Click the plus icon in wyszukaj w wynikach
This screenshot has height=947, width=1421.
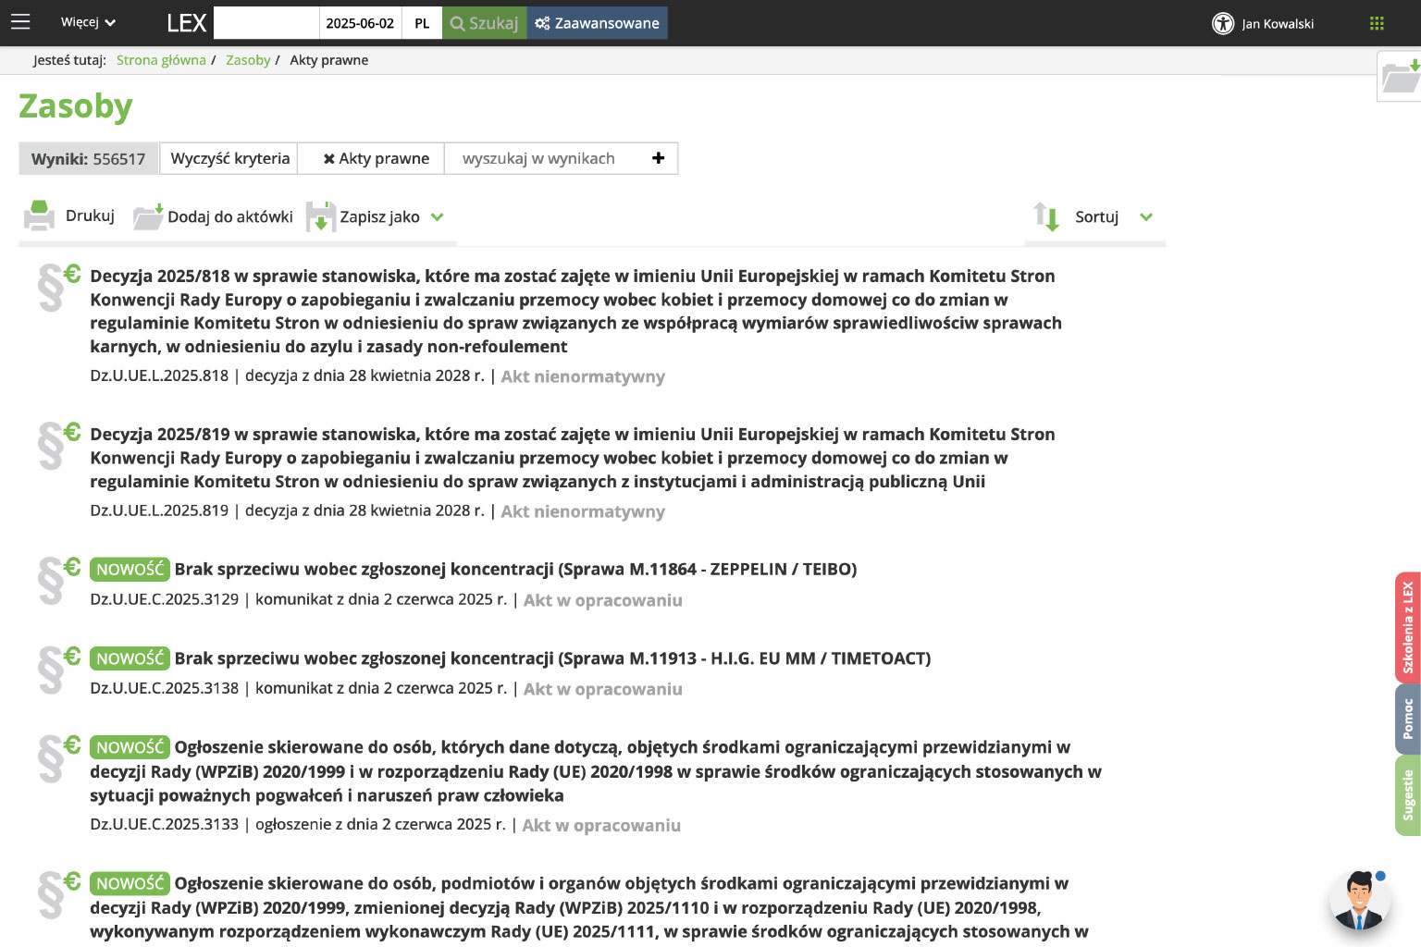pyautogui.click(x=658, y=158)
